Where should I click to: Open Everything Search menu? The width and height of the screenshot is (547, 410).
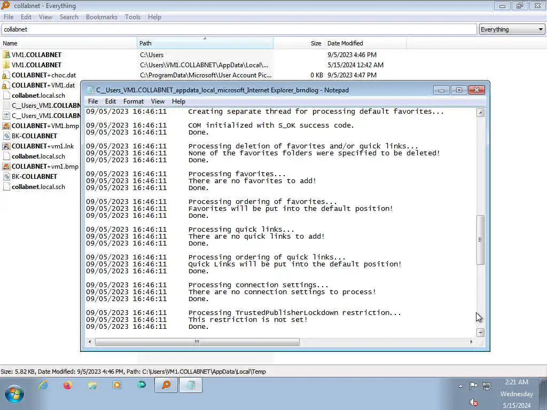coord(69,17)
